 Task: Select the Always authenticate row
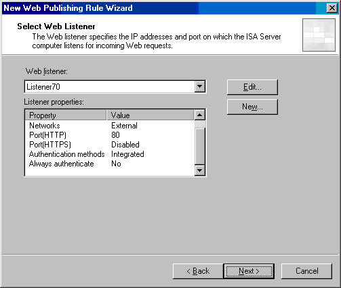(x=110, y=164)
